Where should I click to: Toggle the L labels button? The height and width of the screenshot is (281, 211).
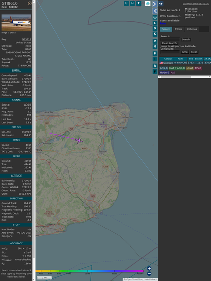(155, 23)
